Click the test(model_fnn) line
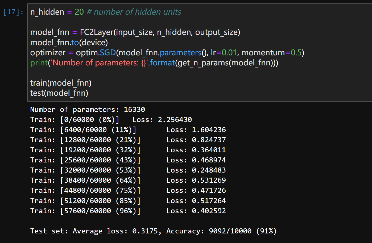Image resolution: width=372 pixels, height=243 pixels. click(59, 93)
